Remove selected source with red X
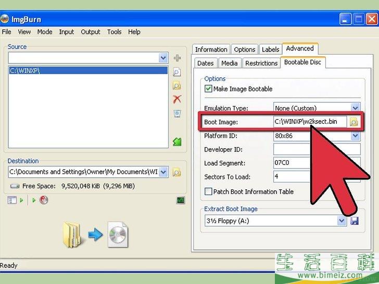This screenshot has height=284, width=379. [177, 99]
